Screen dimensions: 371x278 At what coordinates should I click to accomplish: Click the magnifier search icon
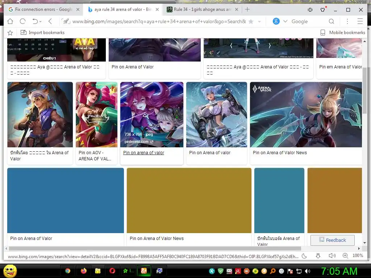pyautogui.click(x=332, y=21)
